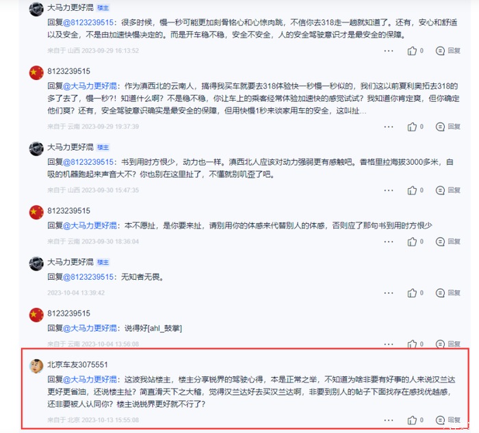479x433 pixels.
Task: Reply to the 无知者无畏 comment
Action: point(448,293)
